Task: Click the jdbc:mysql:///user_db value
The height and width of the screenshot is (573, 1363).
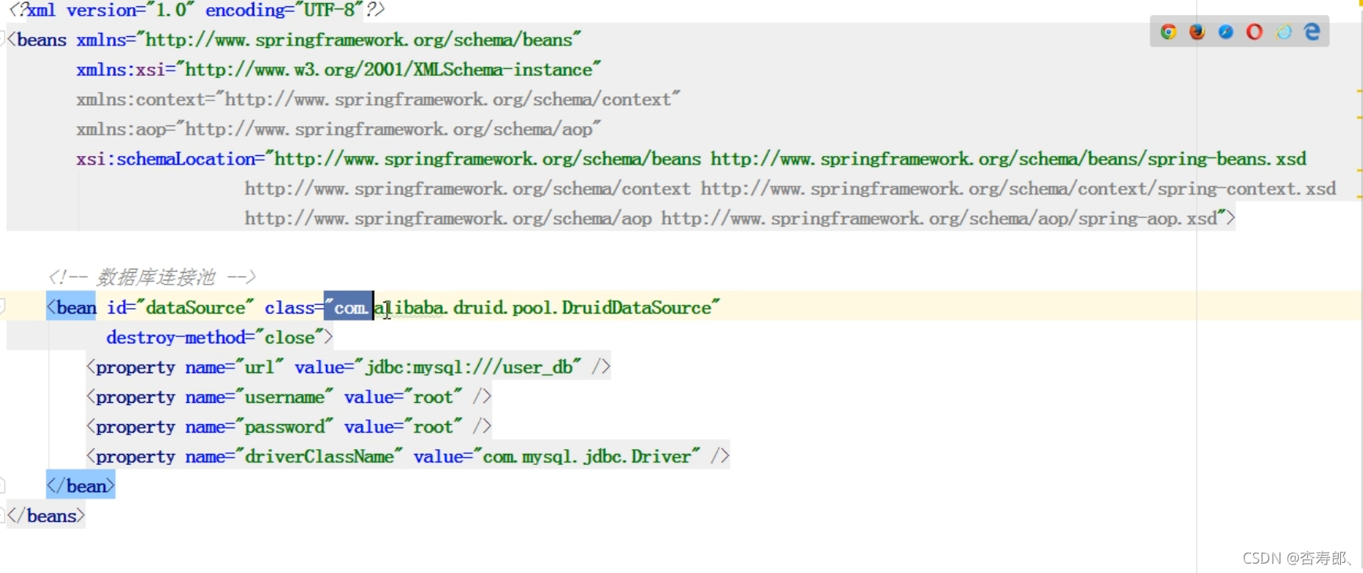Action: pyautogui.click(x=469, y=367)
